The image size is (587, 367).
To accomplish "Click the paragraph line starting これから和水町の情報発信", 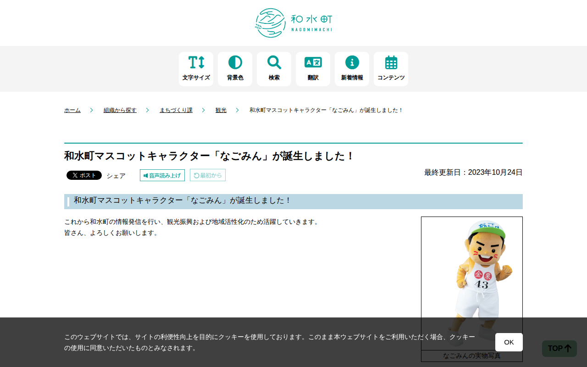I will 192,222.
